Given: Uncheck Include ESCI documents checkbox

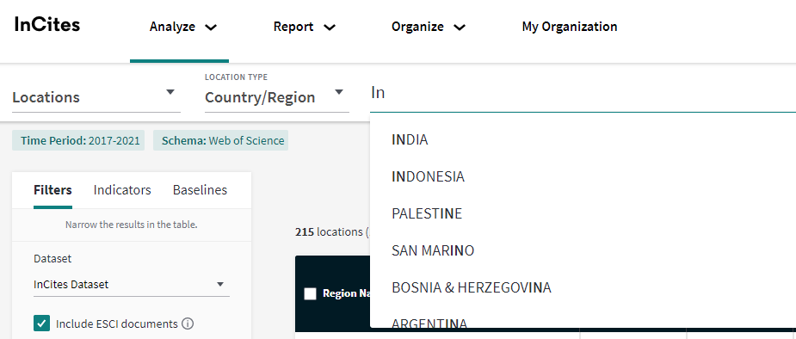Looking at the screenshot, I should click(x=41, y=324).
